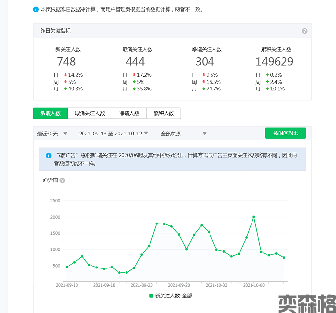Toggle the 新关注人数-全部 legend series

click(170, 296)
